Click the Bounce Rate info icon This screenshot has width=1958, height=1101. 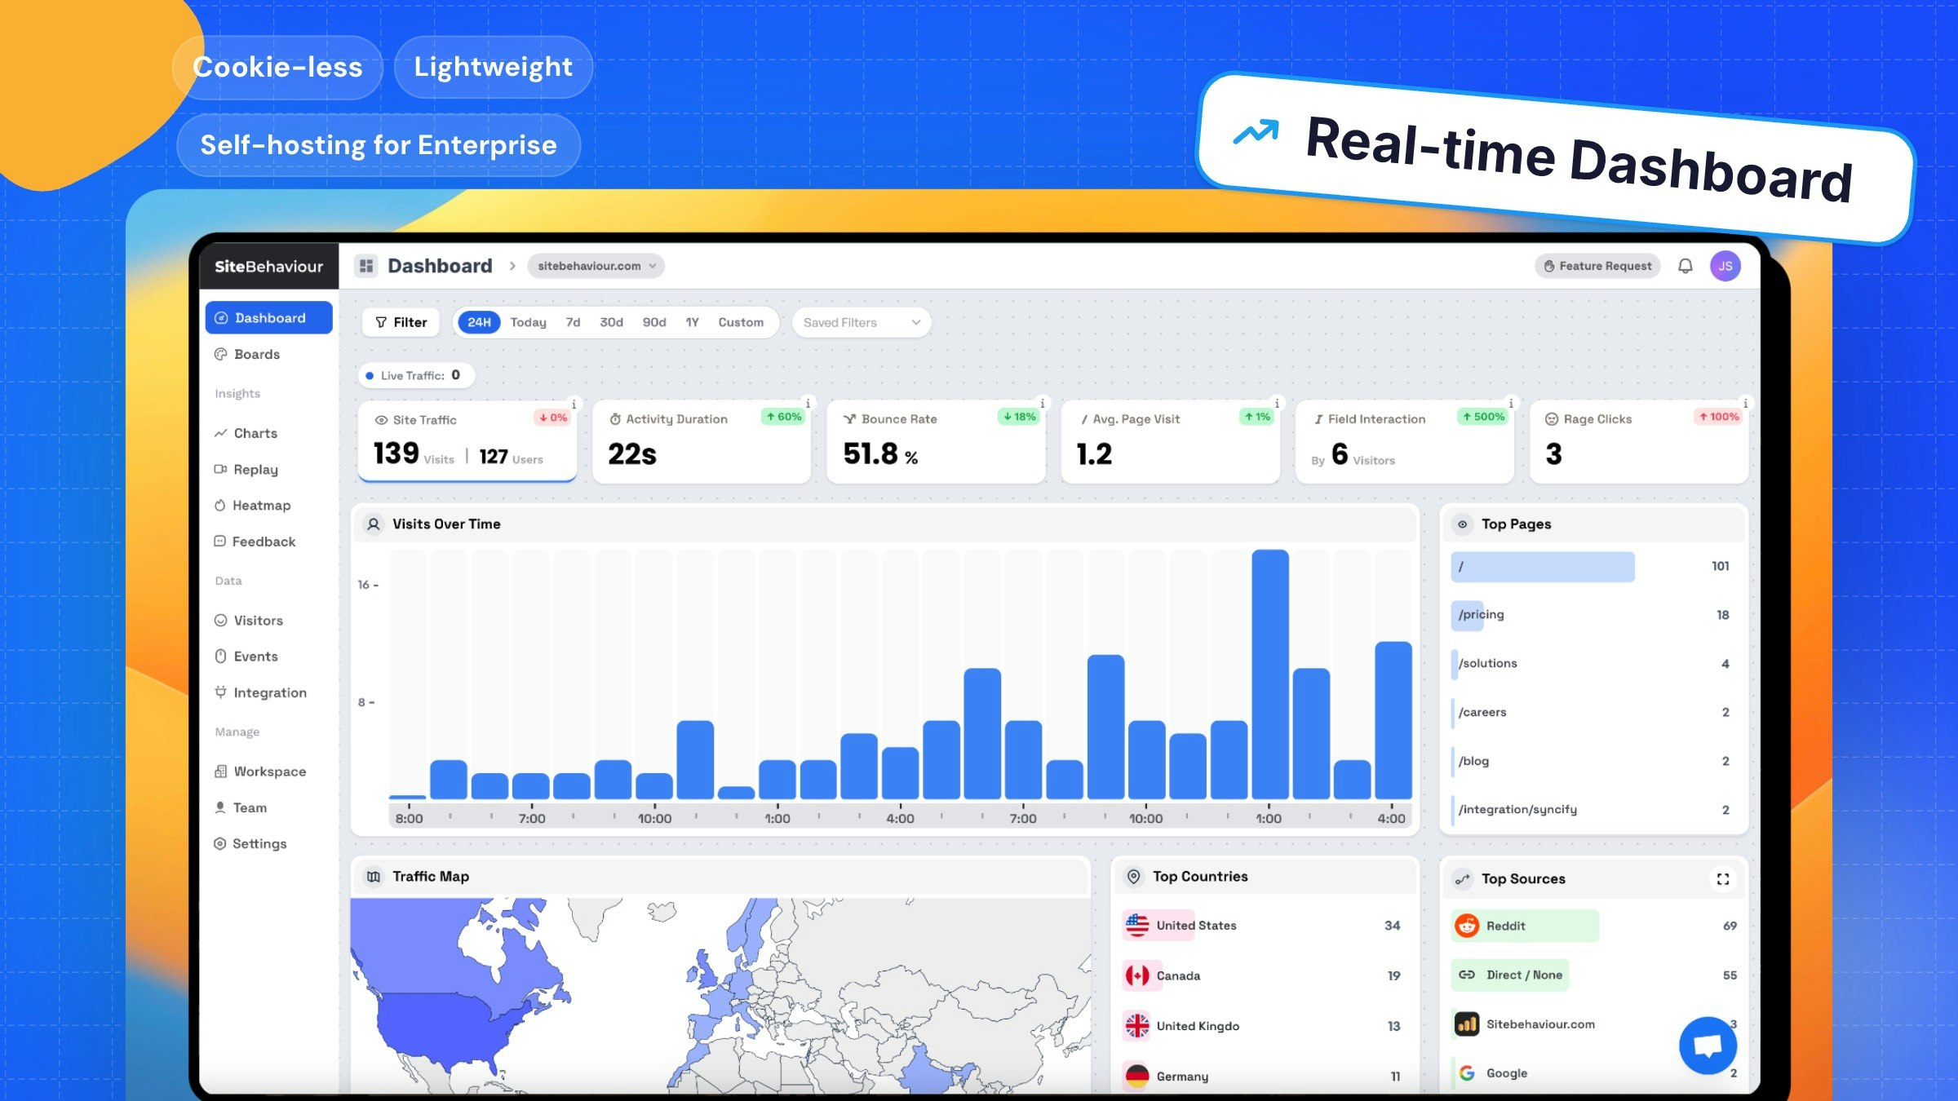1043,403
